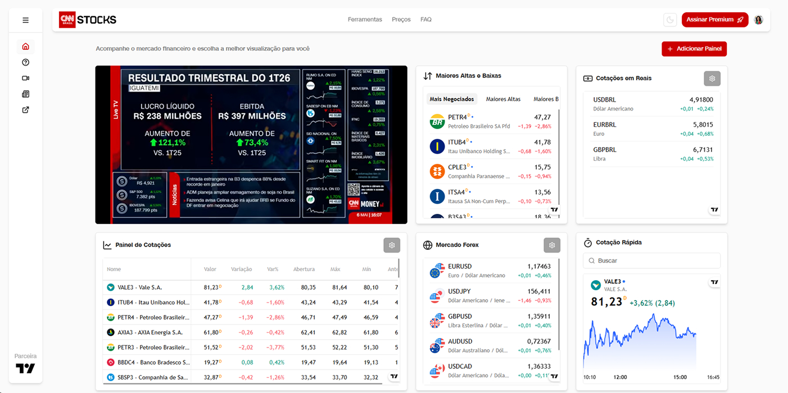The image size is (788, 393).
Task: Click the VALE3 price chart area
Action: tap(641, 342)
